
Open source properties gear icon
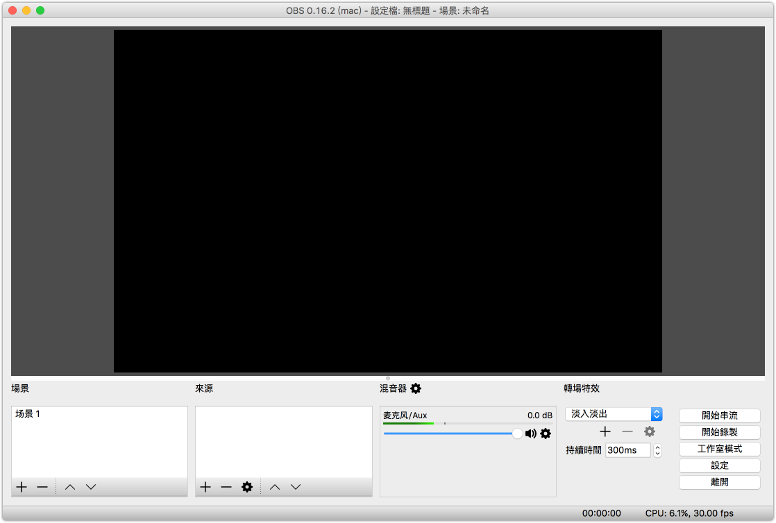[247, 487]
